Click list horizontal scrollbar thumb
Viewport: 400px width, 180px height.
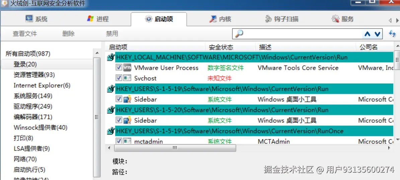click(x=175, y=148)
